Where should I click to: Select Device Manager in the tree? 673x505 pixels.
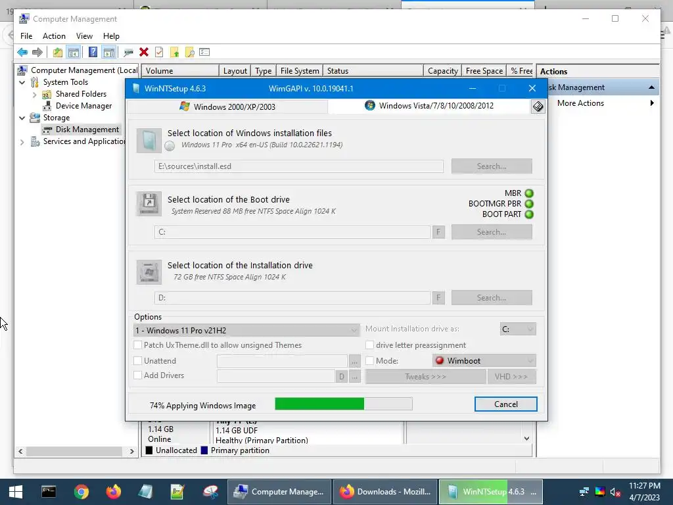click(83, 106)
